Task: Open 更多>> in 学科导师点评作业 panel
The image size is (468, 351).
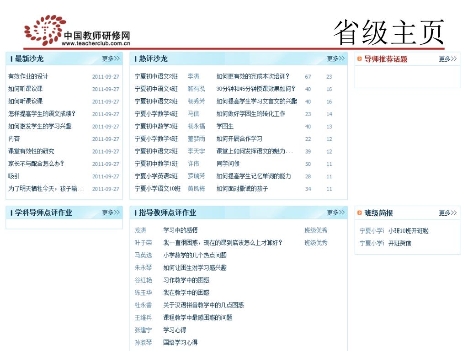Action: coord(111,213)
